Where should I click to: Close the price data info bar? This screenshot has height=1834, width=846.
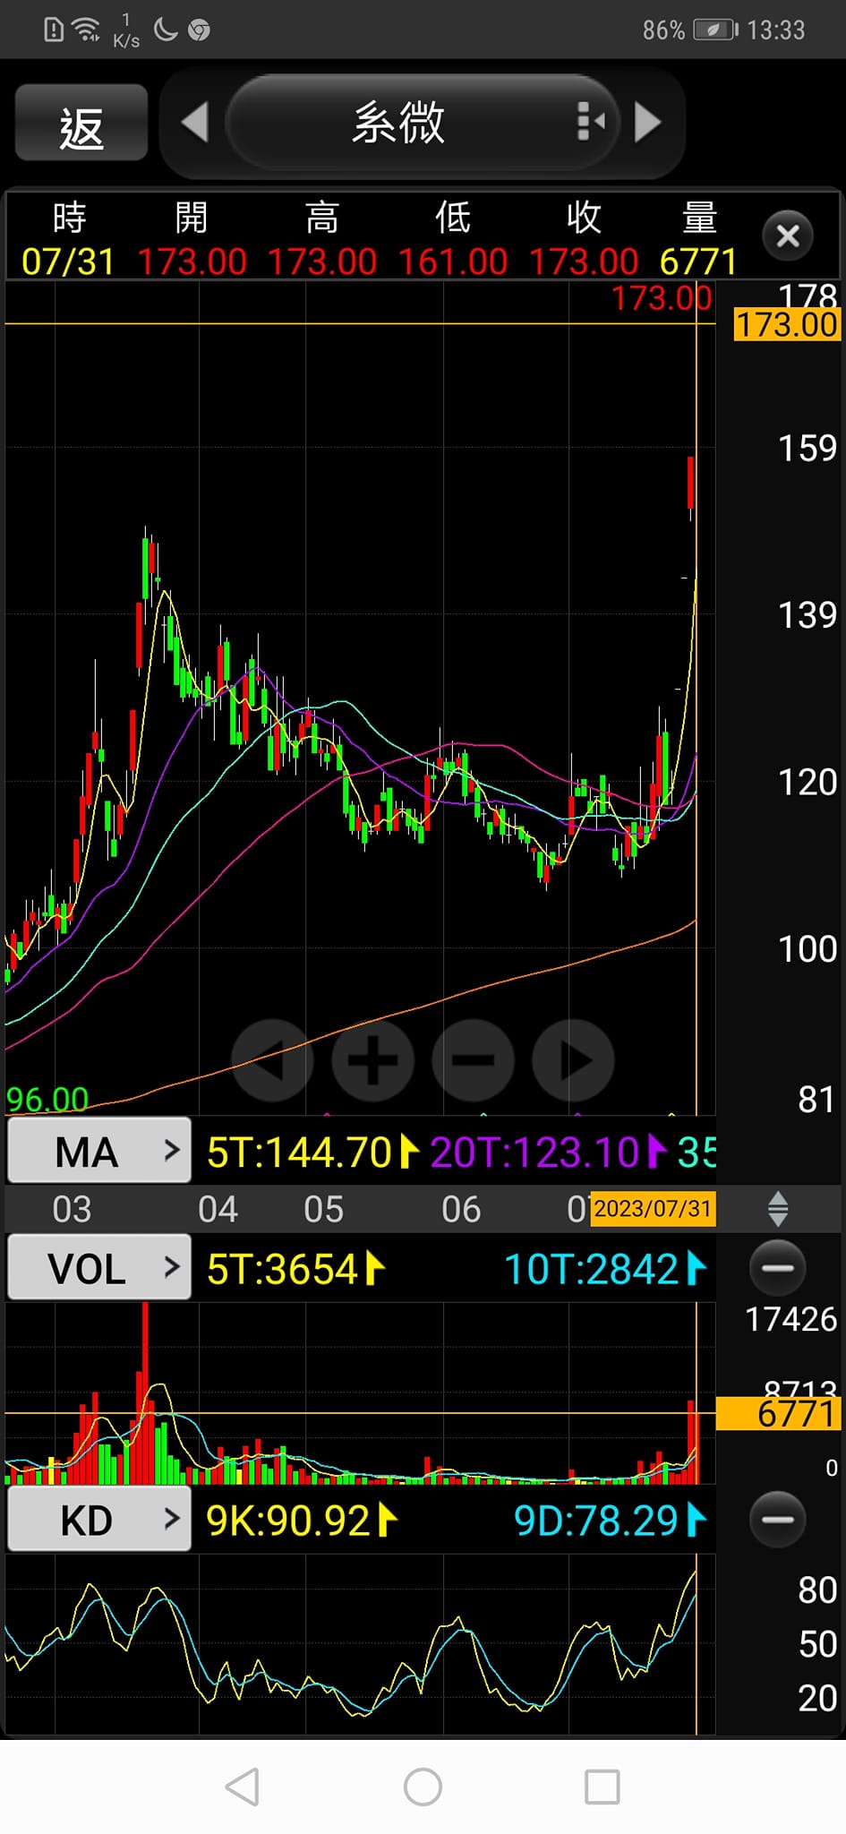tap(787, 236)
